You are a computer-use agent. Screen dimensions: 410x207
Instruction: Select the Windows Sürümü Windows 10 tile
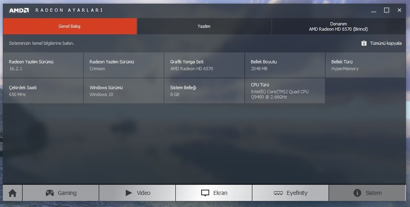124,91
